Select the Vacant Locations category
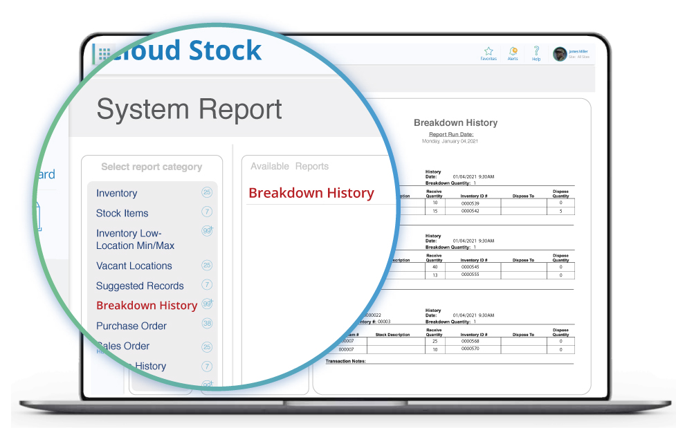The image size is (676, 435). tap(134, 266)
